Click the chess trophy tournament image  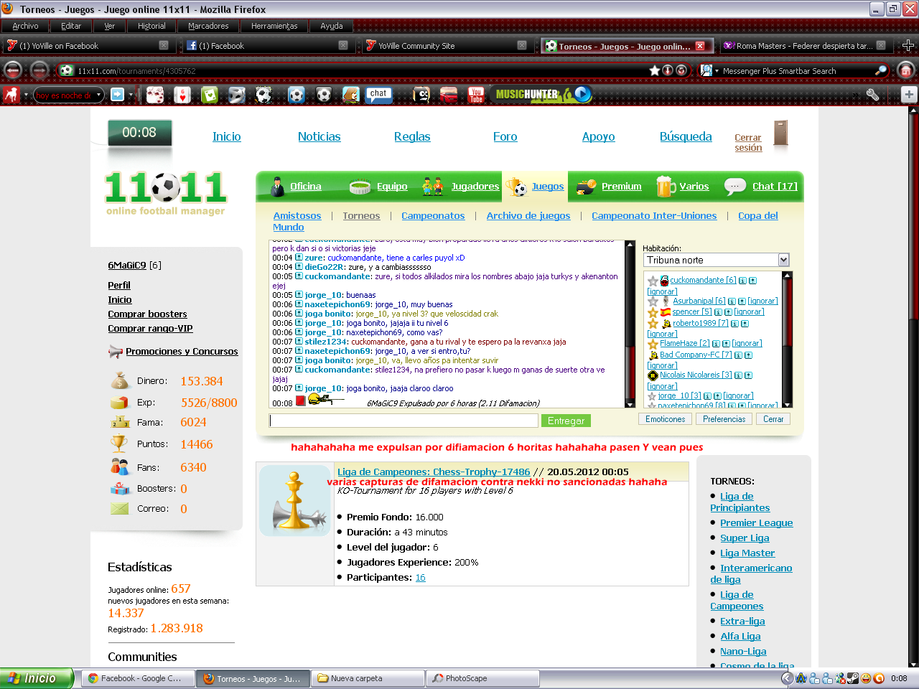[295, 500]
